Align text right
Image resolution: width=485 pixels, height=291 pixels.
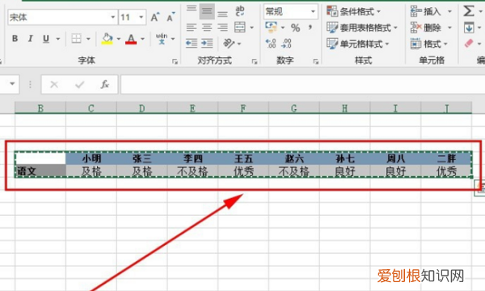click(x=223, y=27)
